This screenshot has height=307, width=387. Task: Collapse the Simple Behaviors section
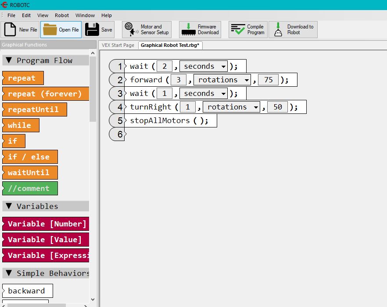pos(9,273)
